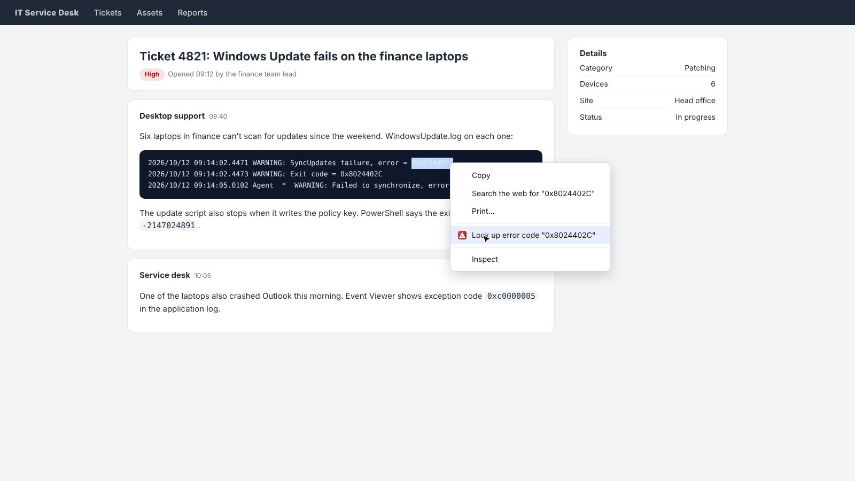Image resolution: width=855 pixels, height=481 pixels.
Task: Click the -2147024891 exit code
Action: pos(169,226)
